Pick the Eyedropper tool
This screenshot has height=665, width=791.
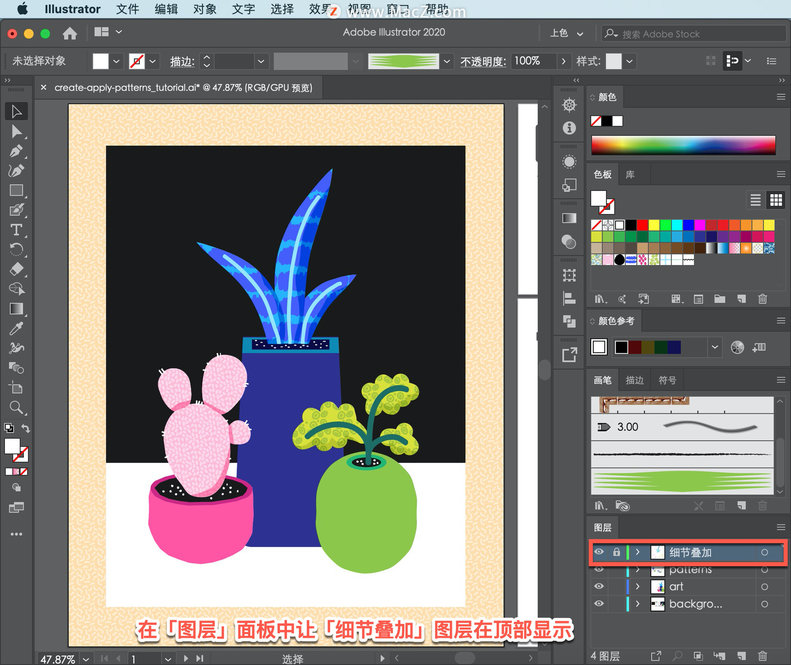point(16,329)
